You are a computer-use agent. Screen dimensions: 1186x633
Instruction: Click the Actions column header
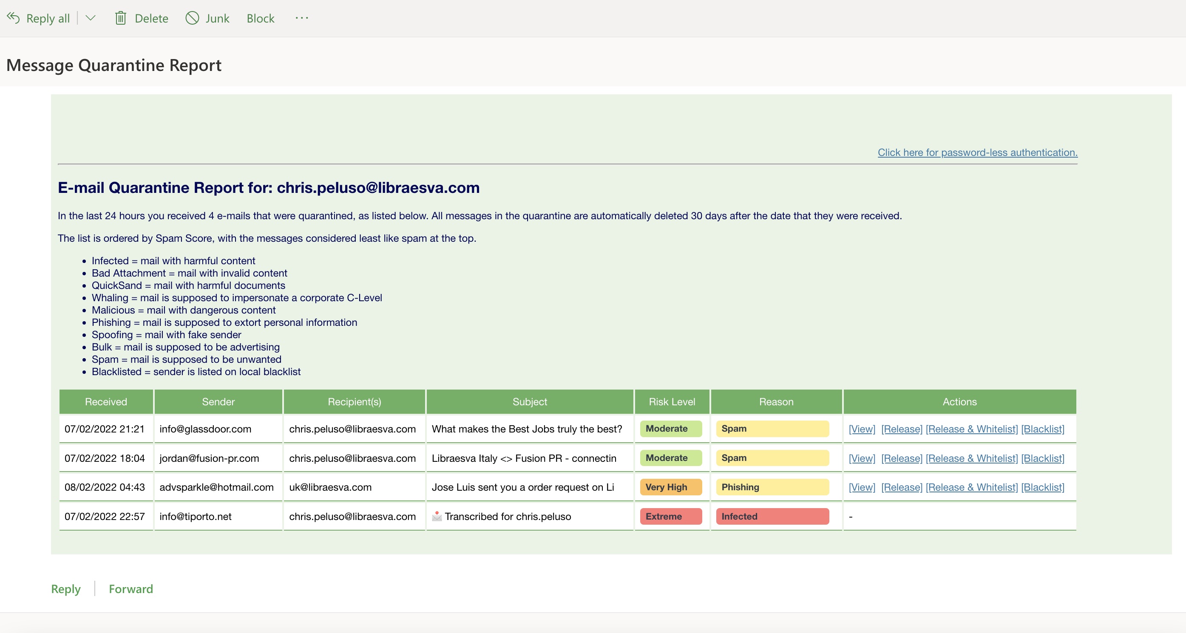[x=959, y=401]
